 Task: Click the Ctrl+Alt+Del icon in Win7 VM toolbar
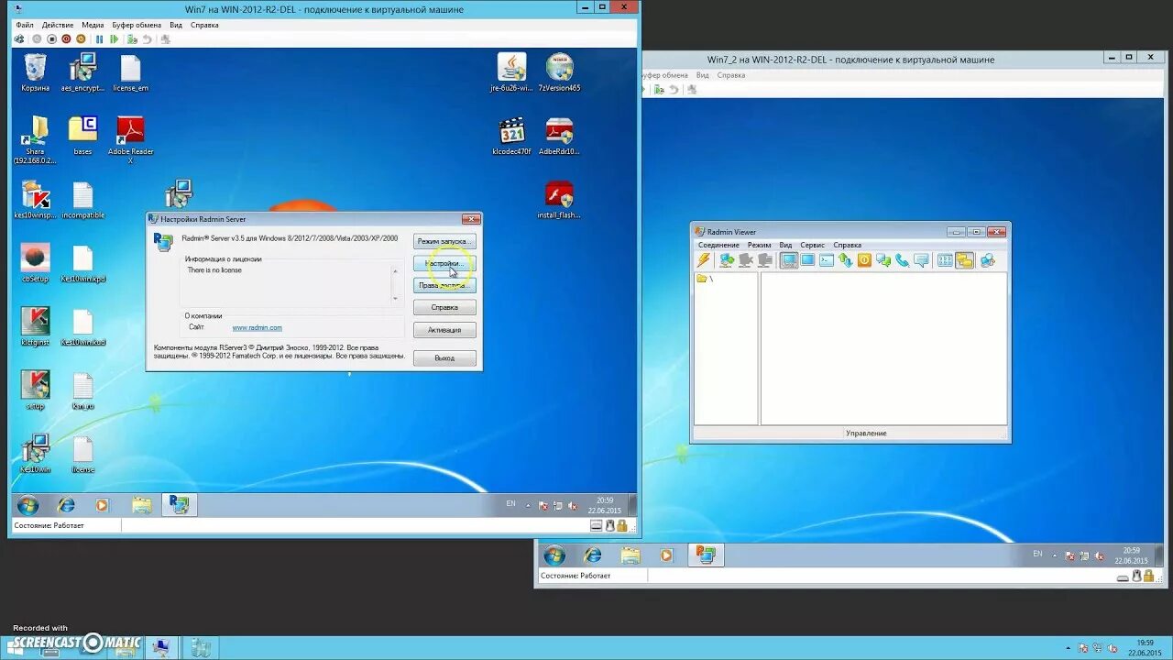pos(19,39)
